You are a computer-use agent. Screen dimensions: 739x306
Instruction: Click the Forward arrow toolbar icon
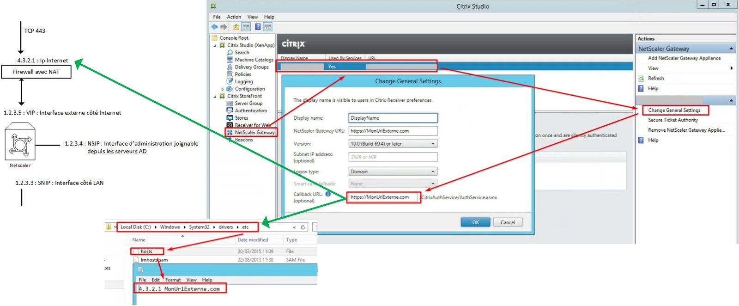coord(224,27)
